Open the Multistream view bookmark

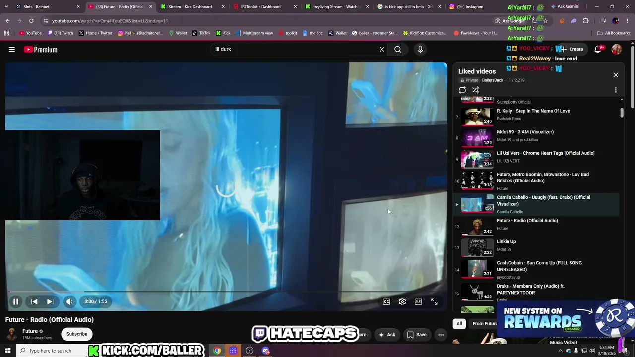click(254, 33)
